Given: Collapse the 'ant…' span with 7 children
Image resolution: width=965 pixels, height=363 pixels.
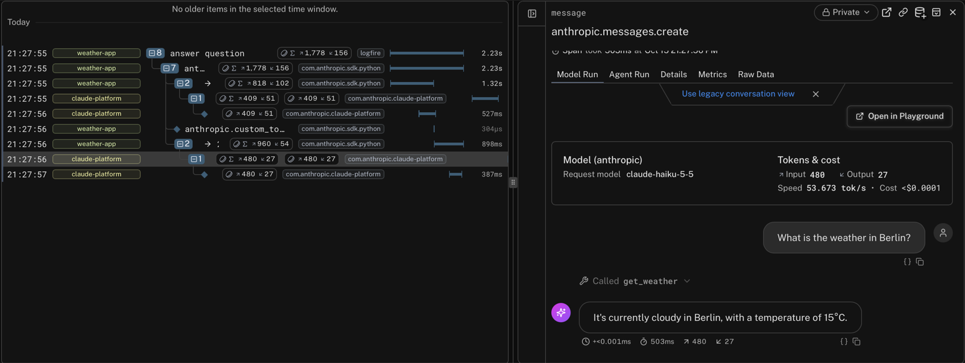Looking at the screenshot, I should click(x=169, y=68).
